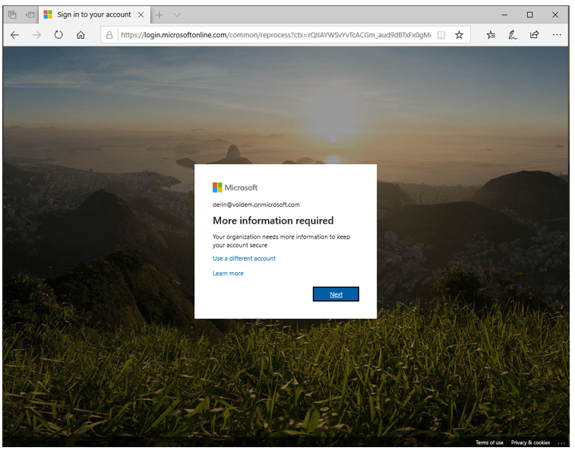Screen dimensions: 575x454
Task: Open the Favorites hub icon
Action: [x=491, y=35]
